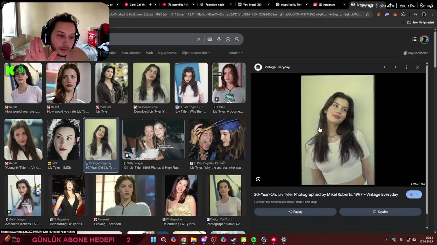437x245 pixels.
Task: Switch to Uçuş Arama tab
Action: point(167,53)
